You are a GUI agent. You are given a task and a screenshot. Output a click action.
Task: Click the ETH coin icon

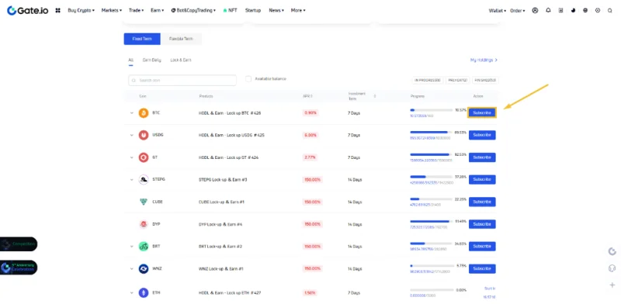pyautogui.click(x=144, y=293)
